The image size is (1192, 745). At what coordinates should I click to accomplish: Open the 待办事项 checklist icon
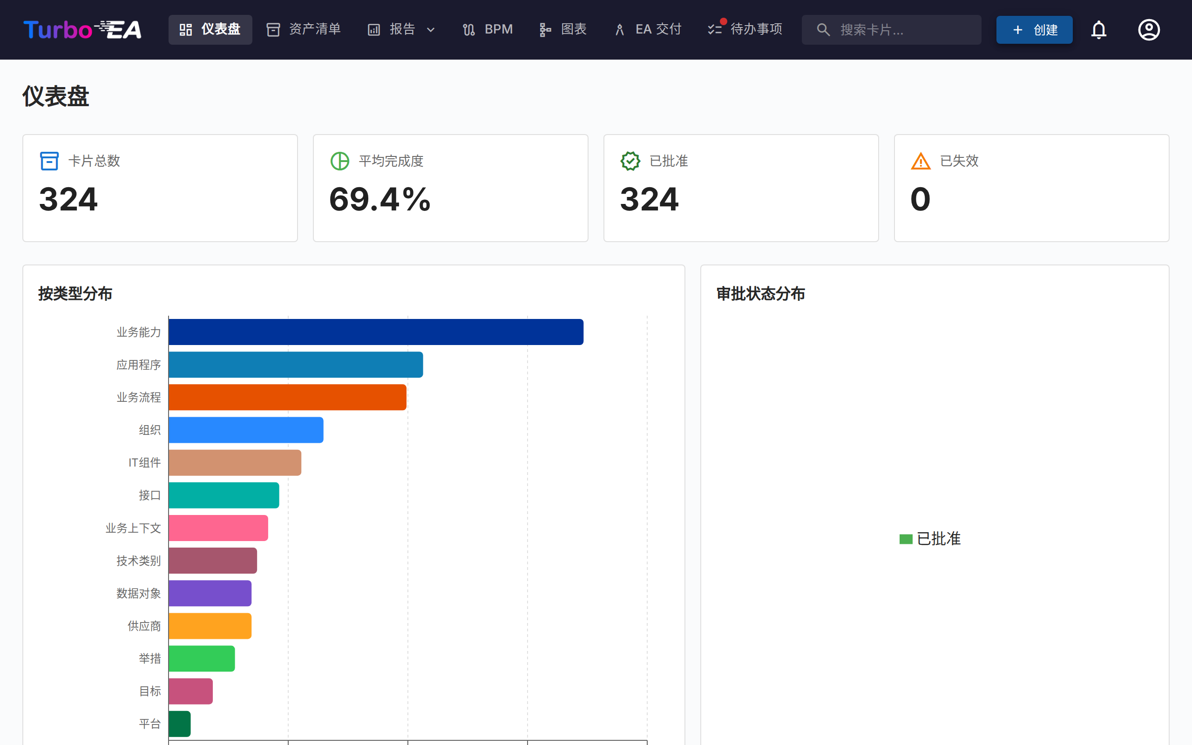[x=715, y=29]
